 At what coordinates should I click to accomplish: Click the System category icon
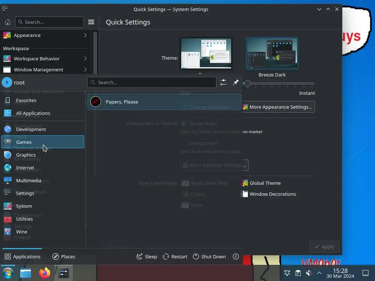point(8,206)
